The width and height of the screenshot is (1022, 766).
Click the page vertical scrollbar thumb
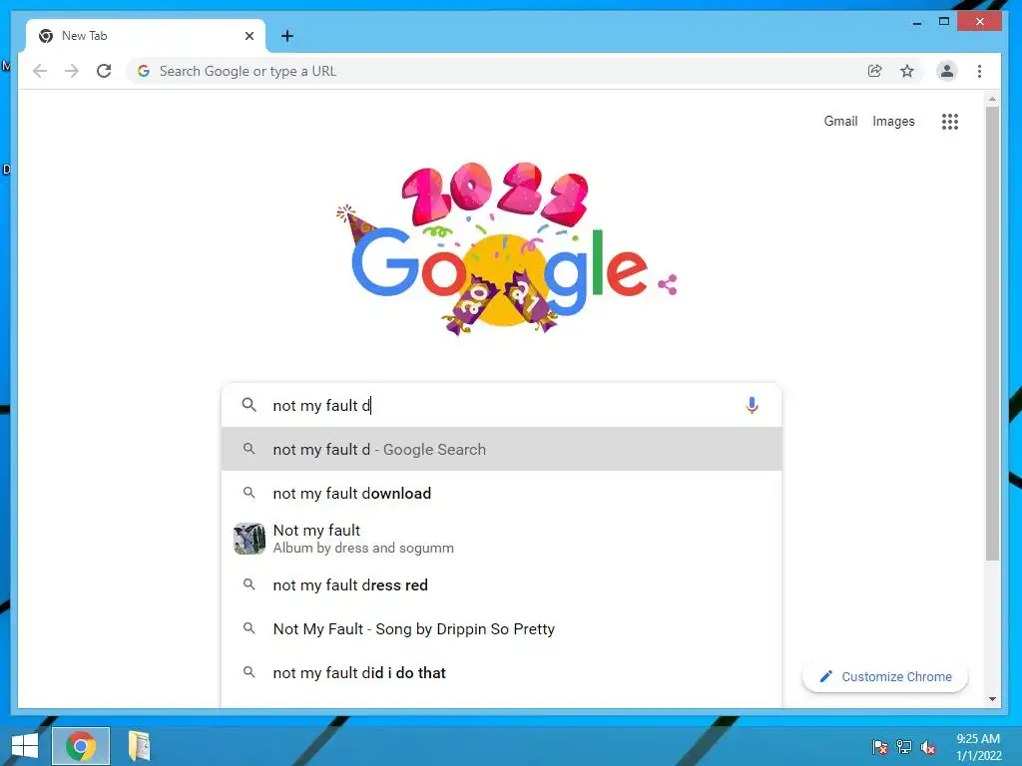(992, 333)
